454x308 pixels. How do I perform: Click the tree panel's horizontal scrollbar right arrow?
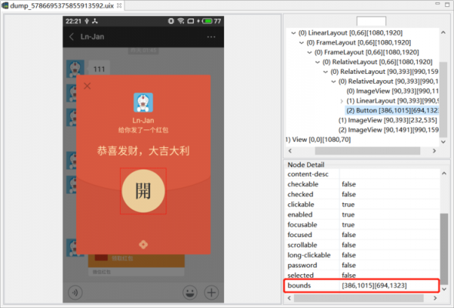434,151
